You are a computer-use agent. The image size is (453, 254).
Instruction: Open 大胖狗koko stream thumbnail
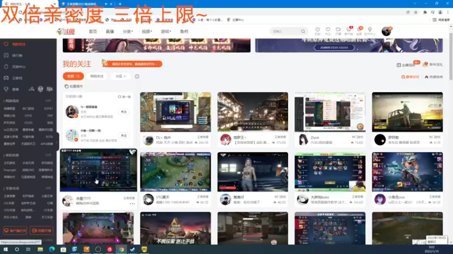point(330,172)
